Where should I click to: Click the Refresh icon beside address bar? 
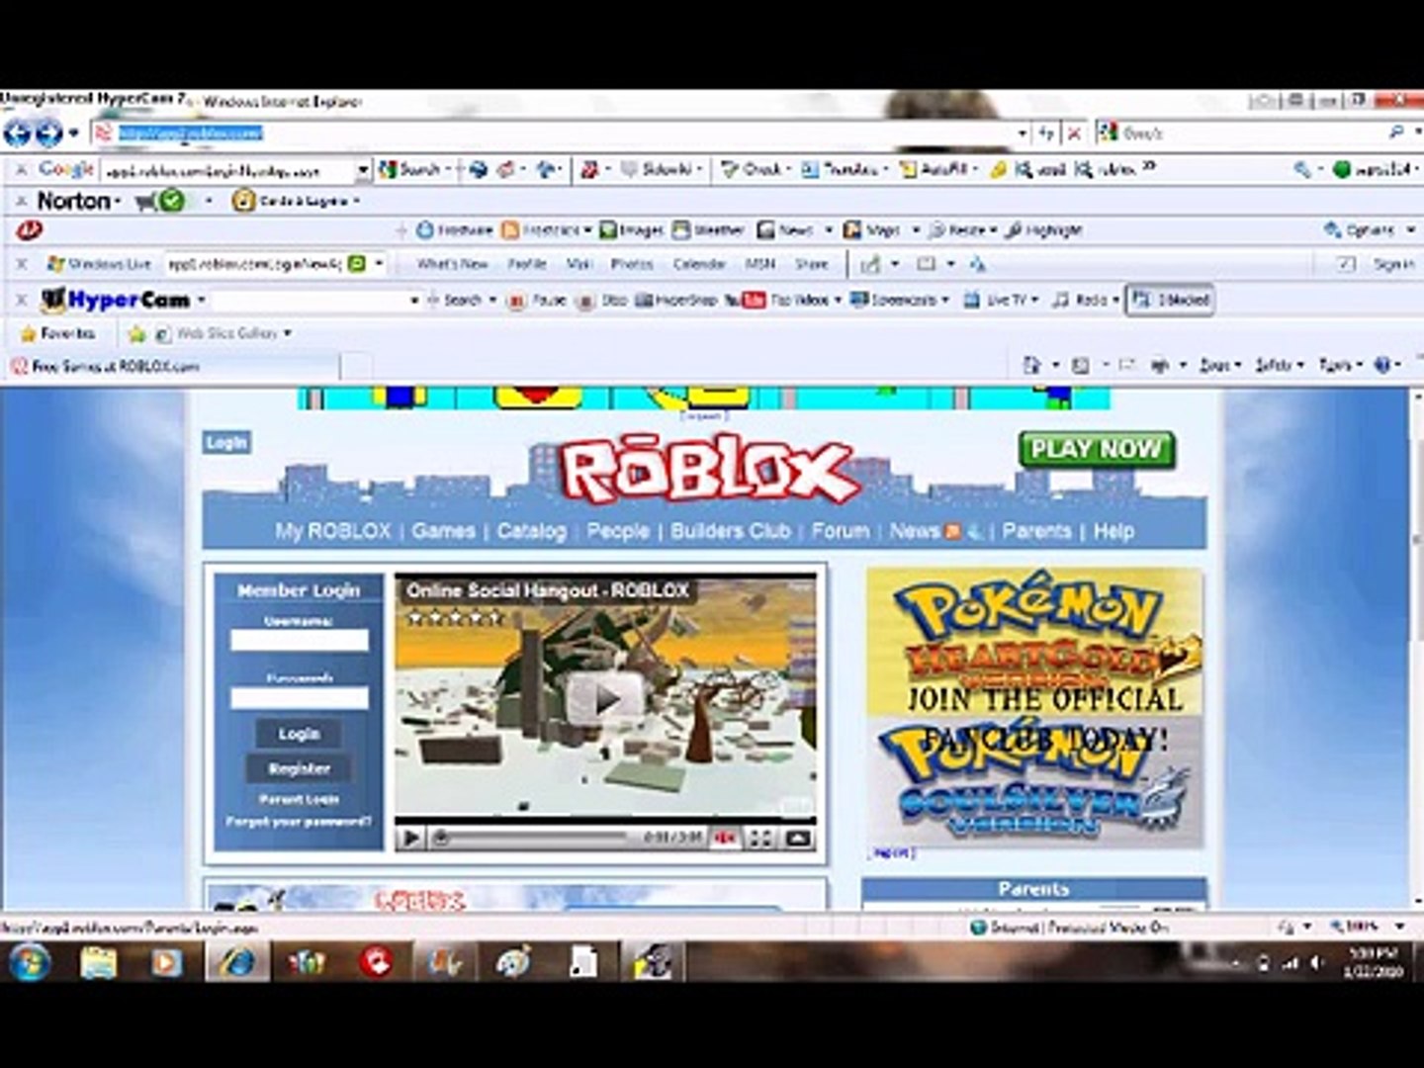[x=1046, y=133]
